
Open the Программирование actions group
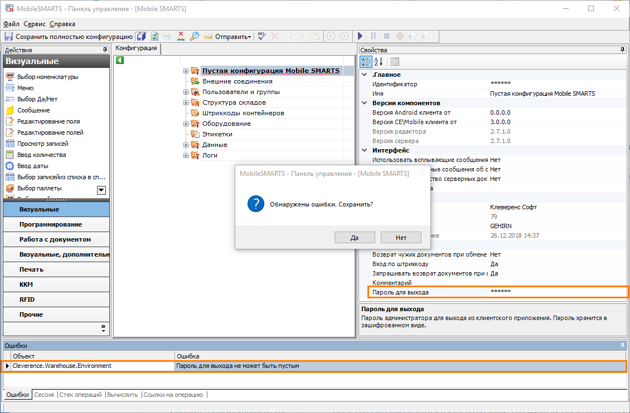coord(56,224)
